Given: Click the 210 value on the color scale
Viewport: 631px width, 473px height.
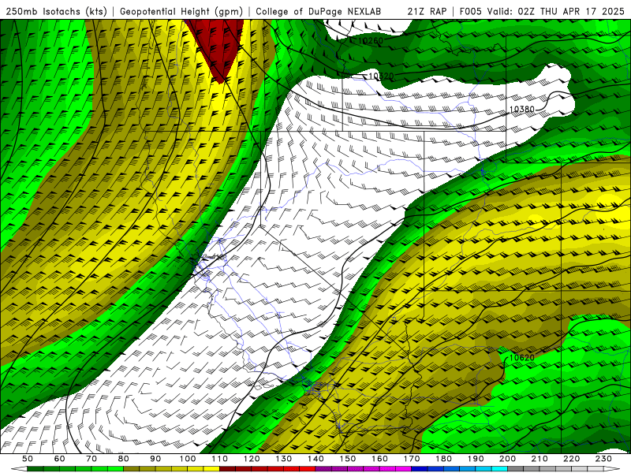Looking at the screenshot, I should (540, 459).
